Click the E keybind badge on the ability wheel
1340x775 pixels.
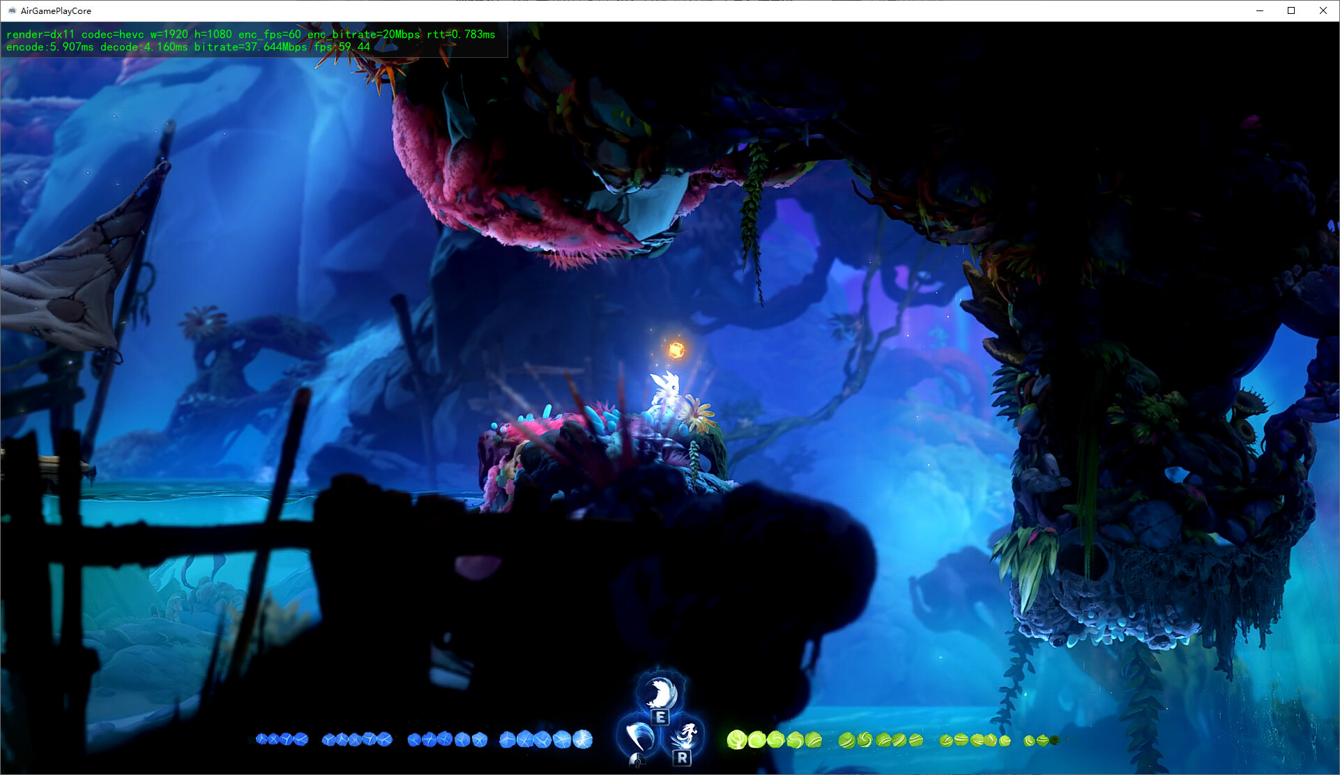pos(660,716)
